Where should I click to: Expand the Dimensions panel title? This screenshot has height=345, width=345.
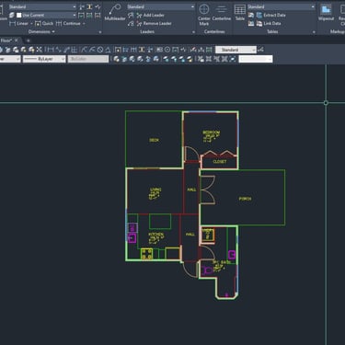[41, 31]
